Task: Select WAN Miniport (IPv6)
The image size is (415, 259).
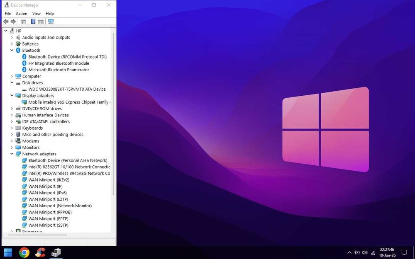Action: point(48,193)
